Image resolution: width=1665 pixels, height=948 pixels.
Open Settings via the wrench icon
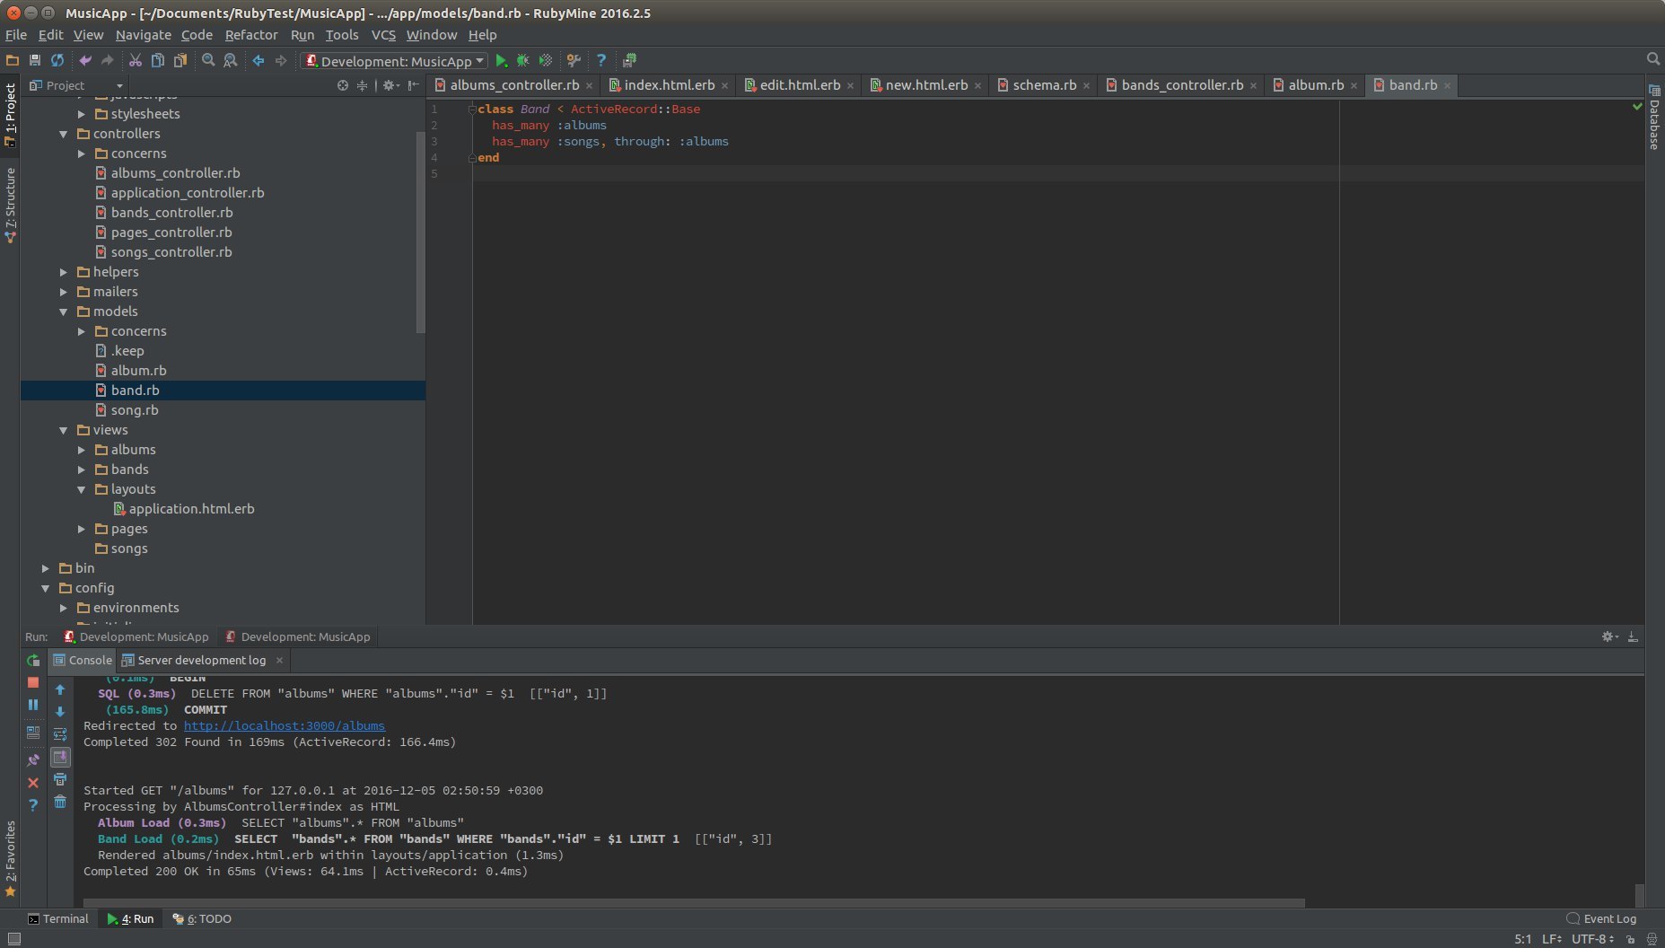click(x=574, y=60)
